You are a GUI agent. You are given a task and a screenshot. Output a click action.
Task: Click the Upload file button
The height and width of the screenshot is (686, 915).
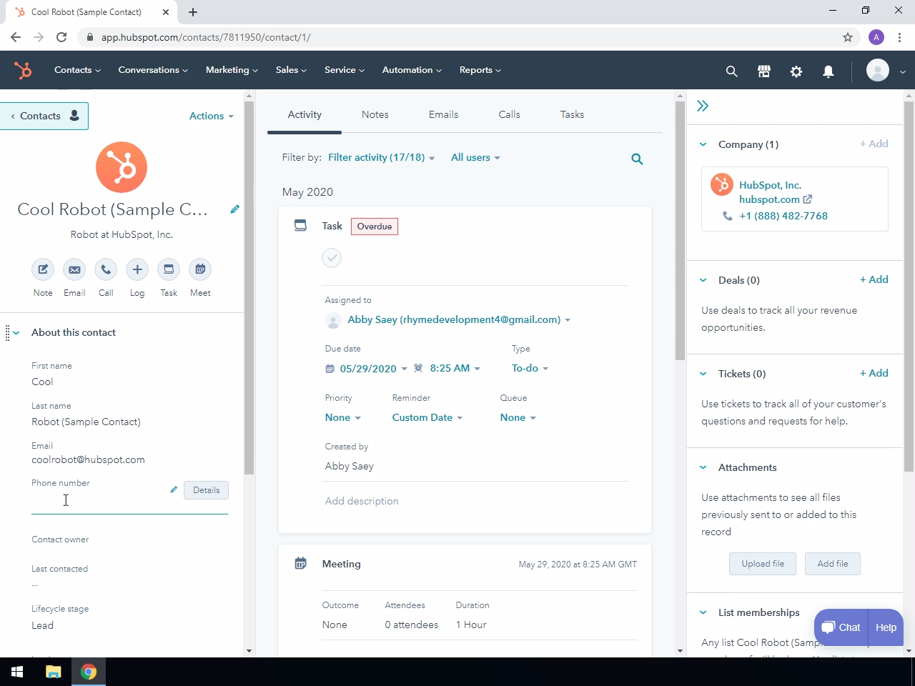(x=763, y=564)
